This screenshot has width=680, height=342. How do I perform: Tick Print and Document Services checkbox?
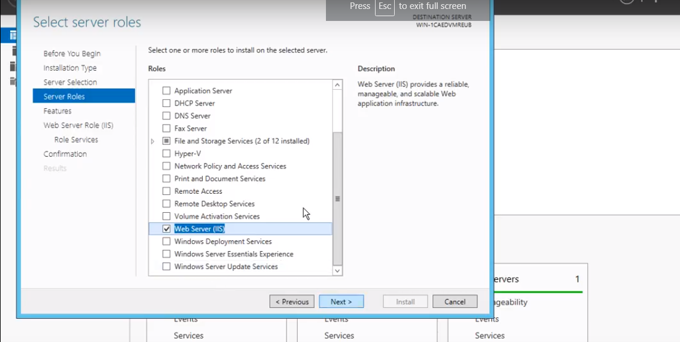pos(166,179)
